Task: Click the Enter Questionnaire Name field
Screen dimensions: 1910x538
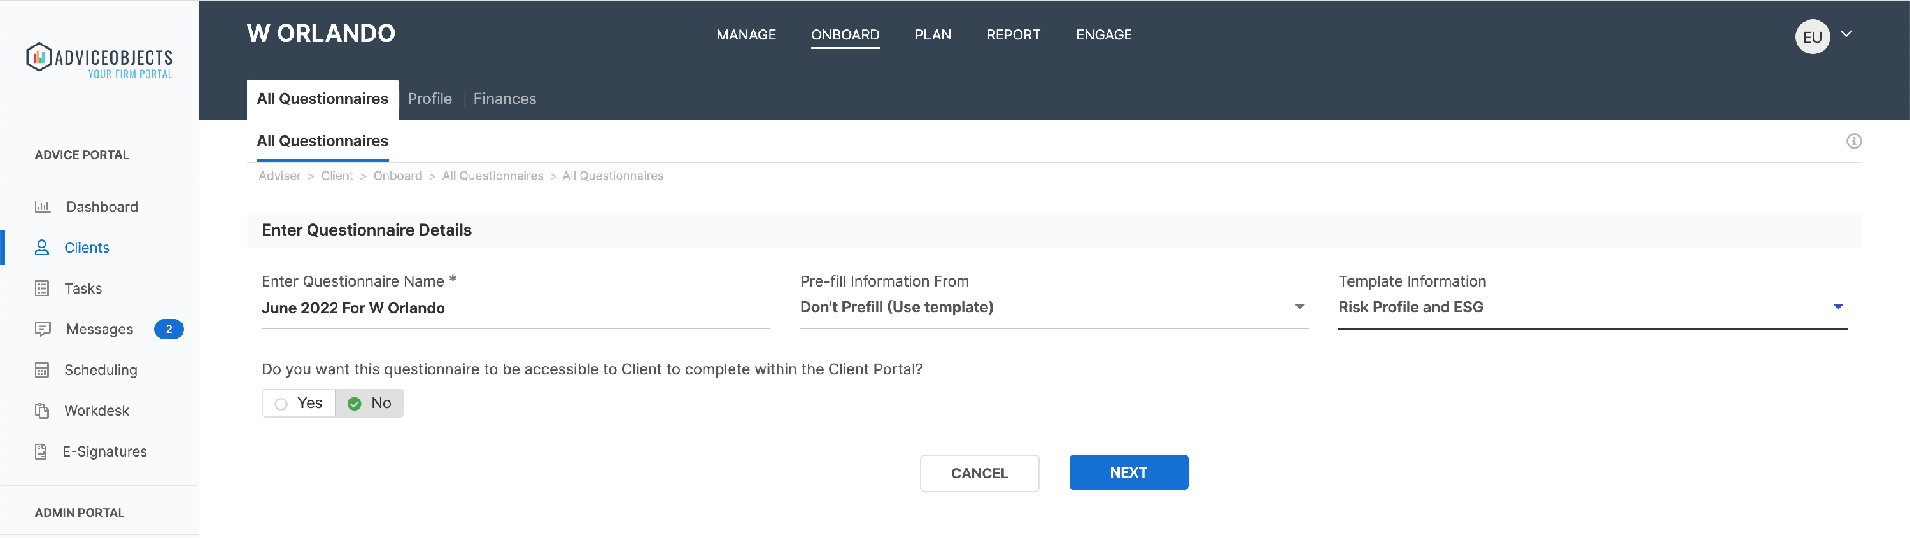Action: click(x=515, y=308)
